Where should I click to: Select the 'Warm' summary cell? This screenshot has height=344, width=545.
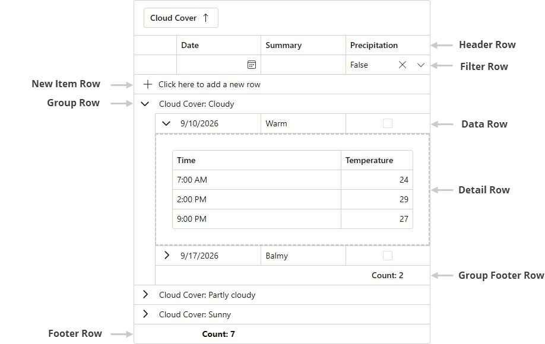303,123
